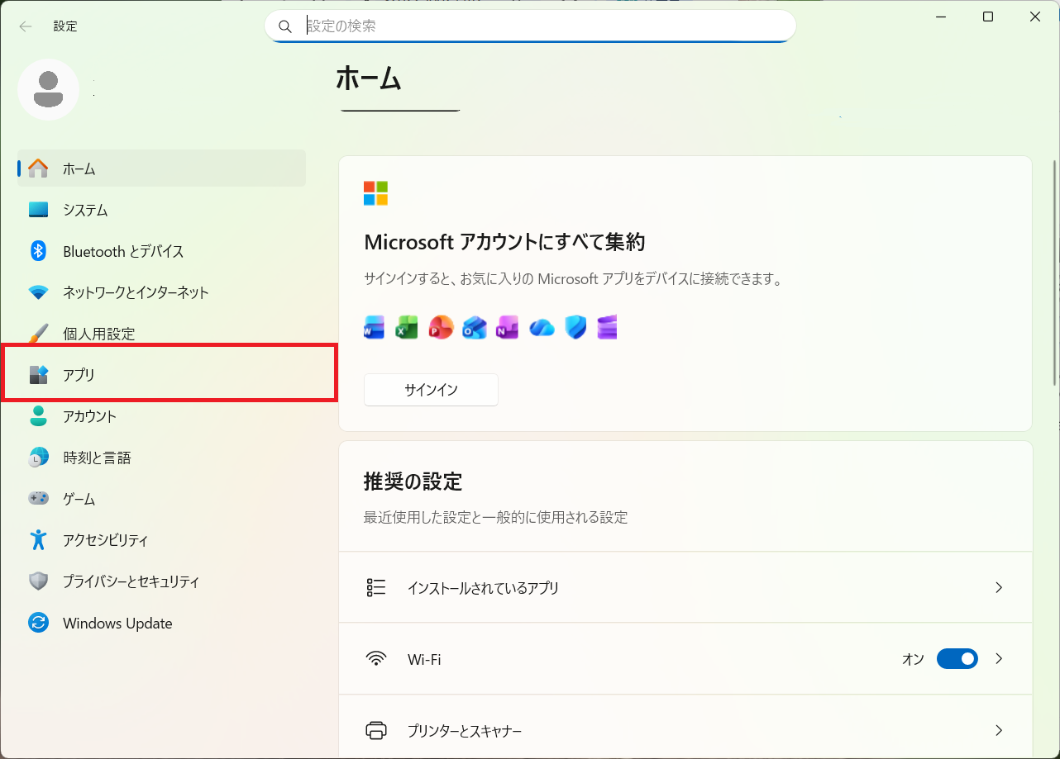Click the システム monitor icon
Screen dimensions: 1060x759
[38, 210]
